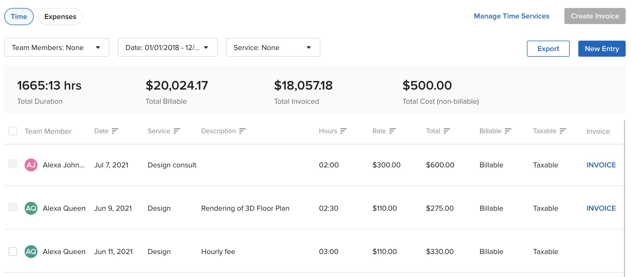Image resolution: width=631 pixels, height=277 pixels.
Task: Sort by Billable status
Action: [x=508, y=131]
